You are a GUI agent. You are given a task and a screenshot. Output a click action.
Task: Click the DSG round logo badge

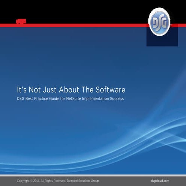coord(159,22)
